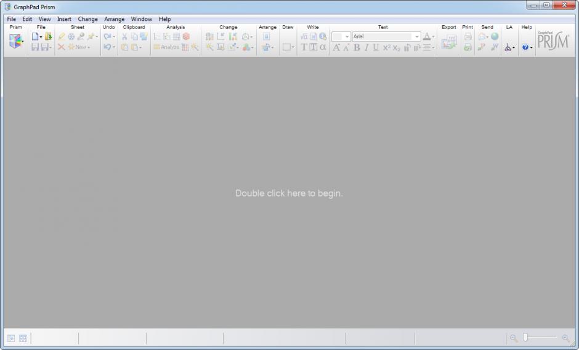Viewport: 579px width, 350px height.
Task: Click the snowflake freeze sheet icon
Action: click(71, 36)
